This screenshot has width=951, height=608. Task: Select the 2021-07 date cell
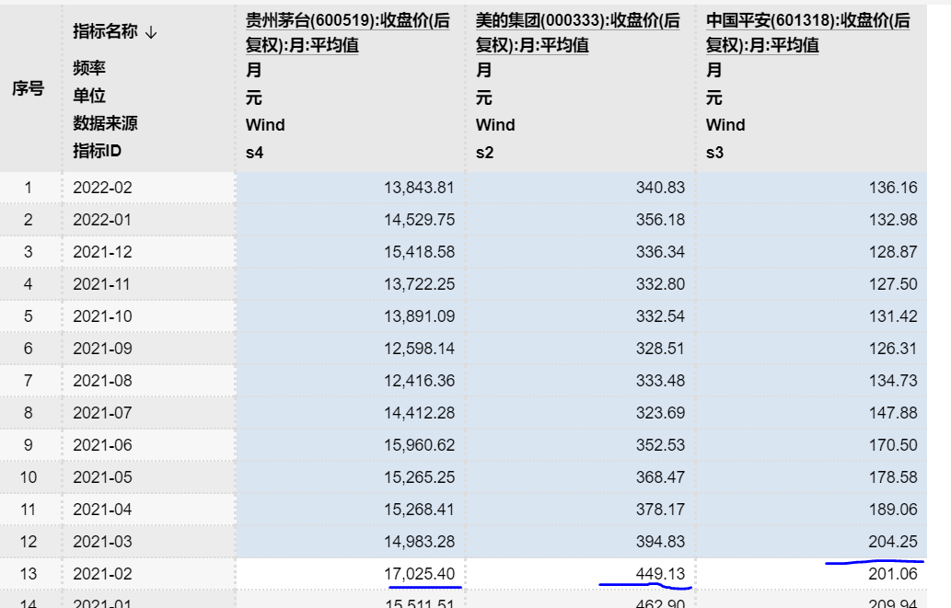[x=103, y=413]
